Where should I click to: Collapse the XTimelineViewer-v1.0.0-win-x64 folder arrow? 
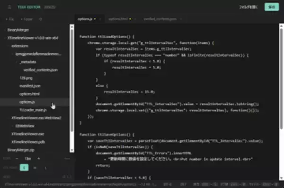[5, 38]
